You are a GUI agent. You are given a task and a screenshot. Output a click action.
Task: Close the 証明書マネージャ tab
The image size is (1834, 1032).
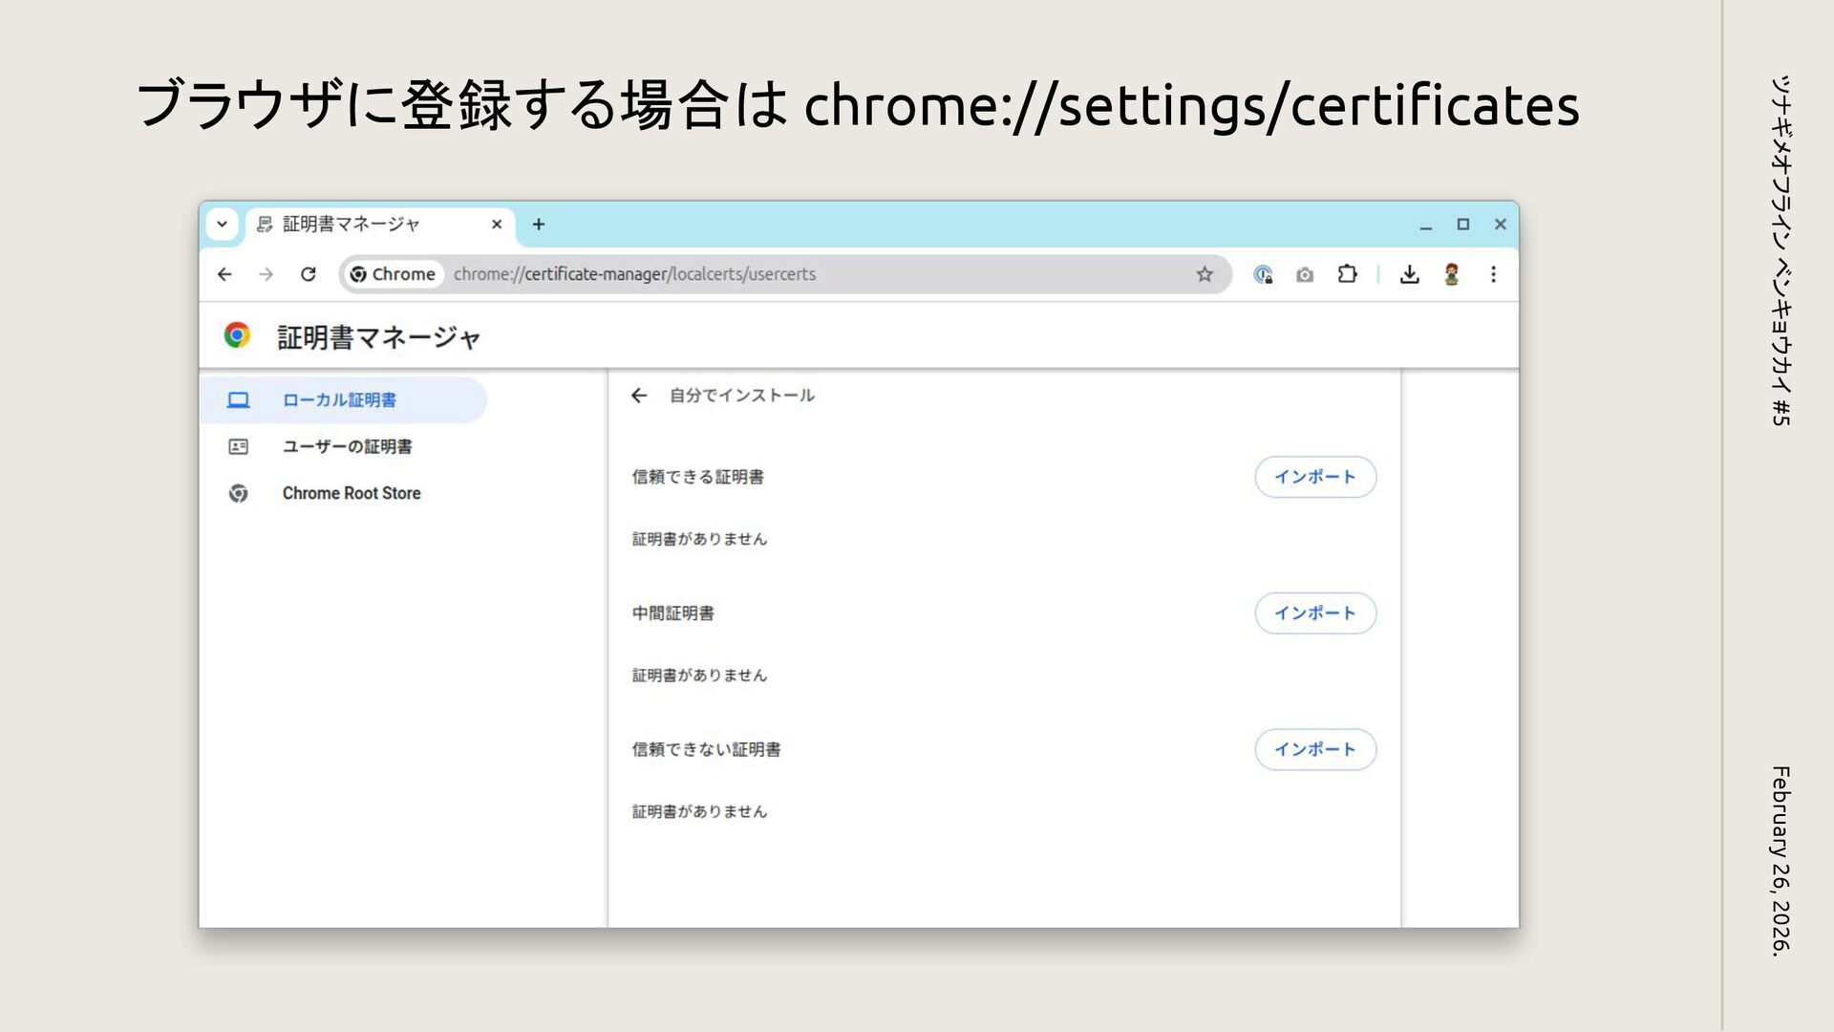coord(497,225)
